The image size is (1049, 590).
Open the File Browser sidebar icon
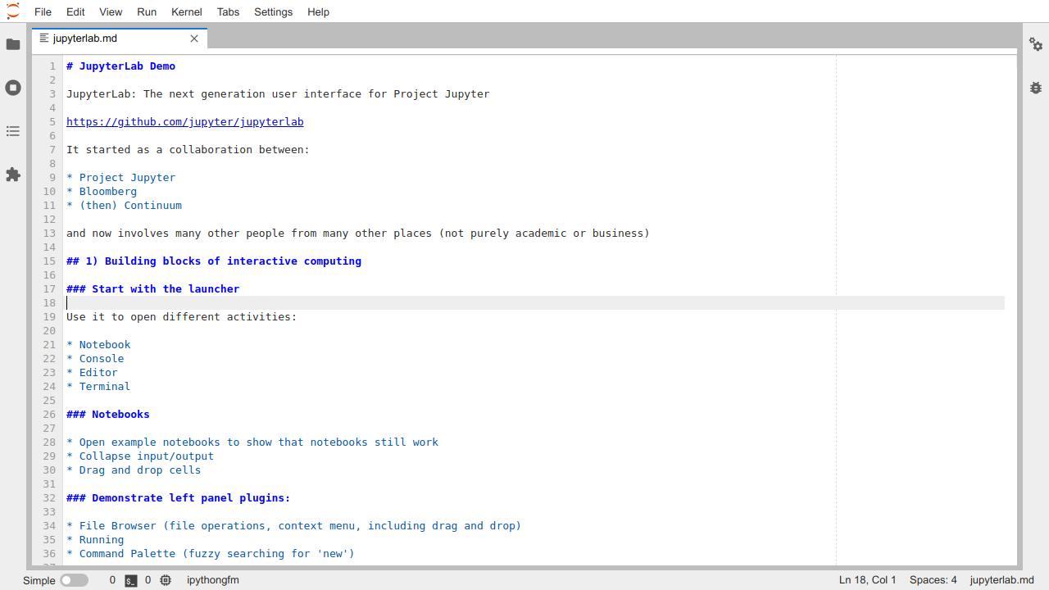click(13, 44)
